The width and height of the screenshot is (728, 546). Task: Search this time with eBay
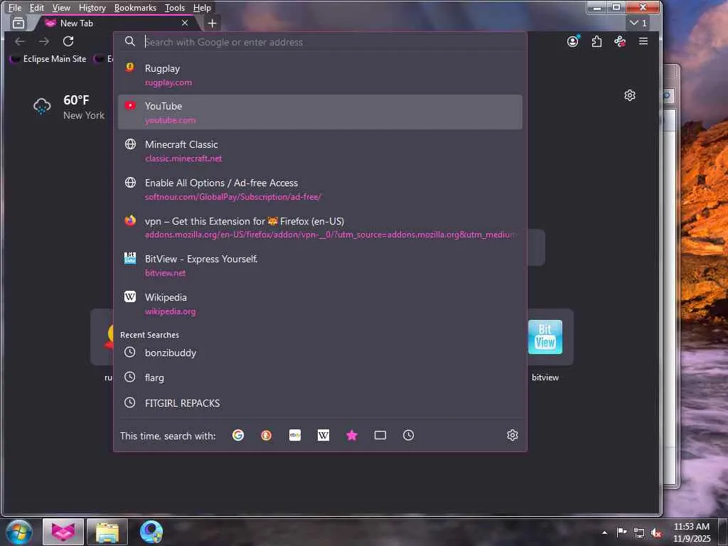295,435
